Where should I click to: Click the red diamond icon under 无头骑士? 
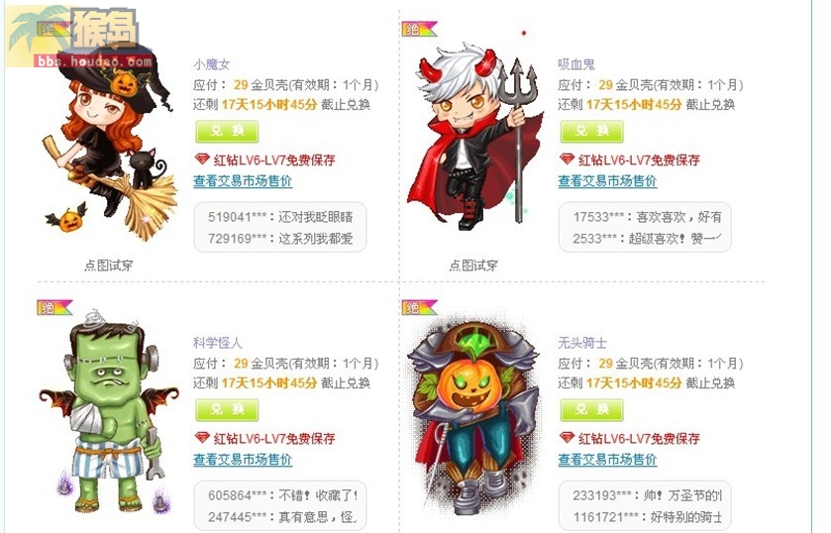567,438
